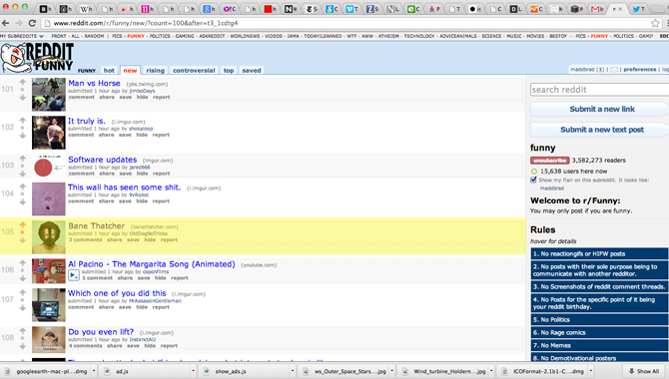Expand the Al Pacino video preview

(x=74, y=275)
